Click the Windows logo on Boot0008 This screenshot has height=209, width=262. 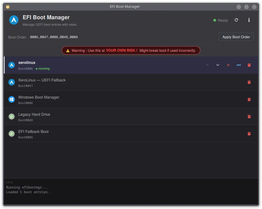coord(11,99)
